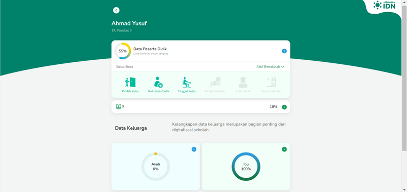Click the Lulus Didik label
Screen dimensions: 407x192
click(243, 91)
